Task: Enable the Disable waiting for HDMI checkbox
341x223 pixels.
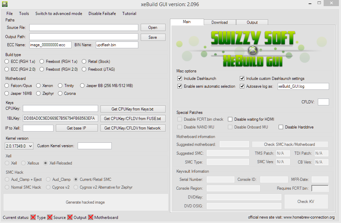Action: (x=230, y=119)
